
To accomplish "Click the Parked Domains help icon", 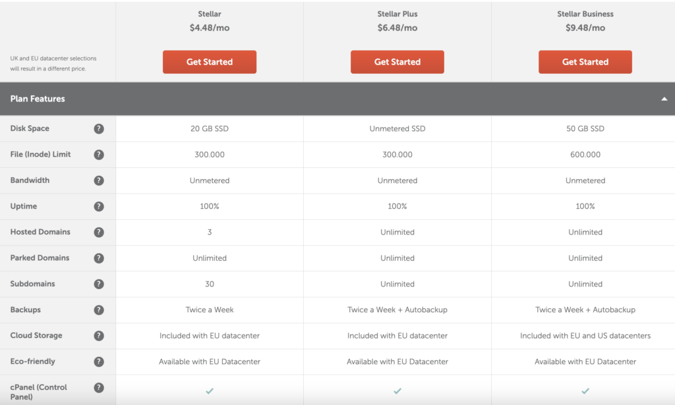I will click(99, 257).
